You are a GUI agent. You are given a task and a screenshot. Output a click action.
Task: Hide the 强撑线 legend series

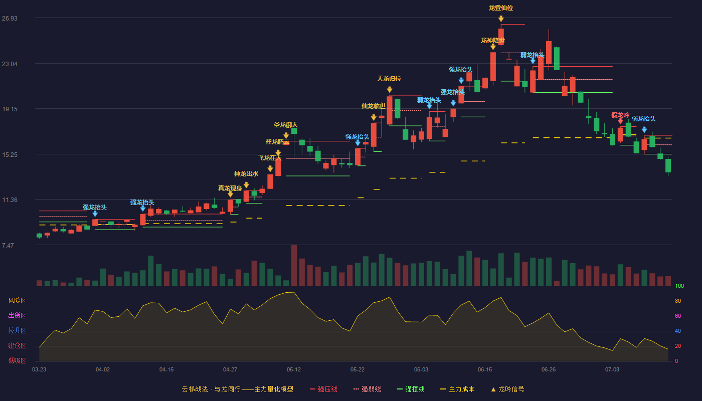pos(411,389)
